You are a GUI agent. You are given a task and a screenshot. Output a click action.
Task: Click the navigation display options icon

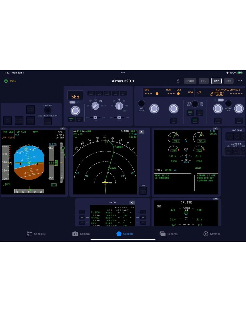pyautogui.click(x=141, y=132)
